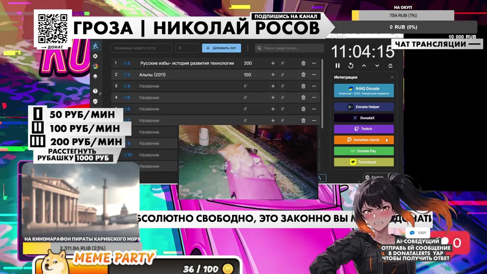Open more options for lot Русские избы

tap(314, 63)
